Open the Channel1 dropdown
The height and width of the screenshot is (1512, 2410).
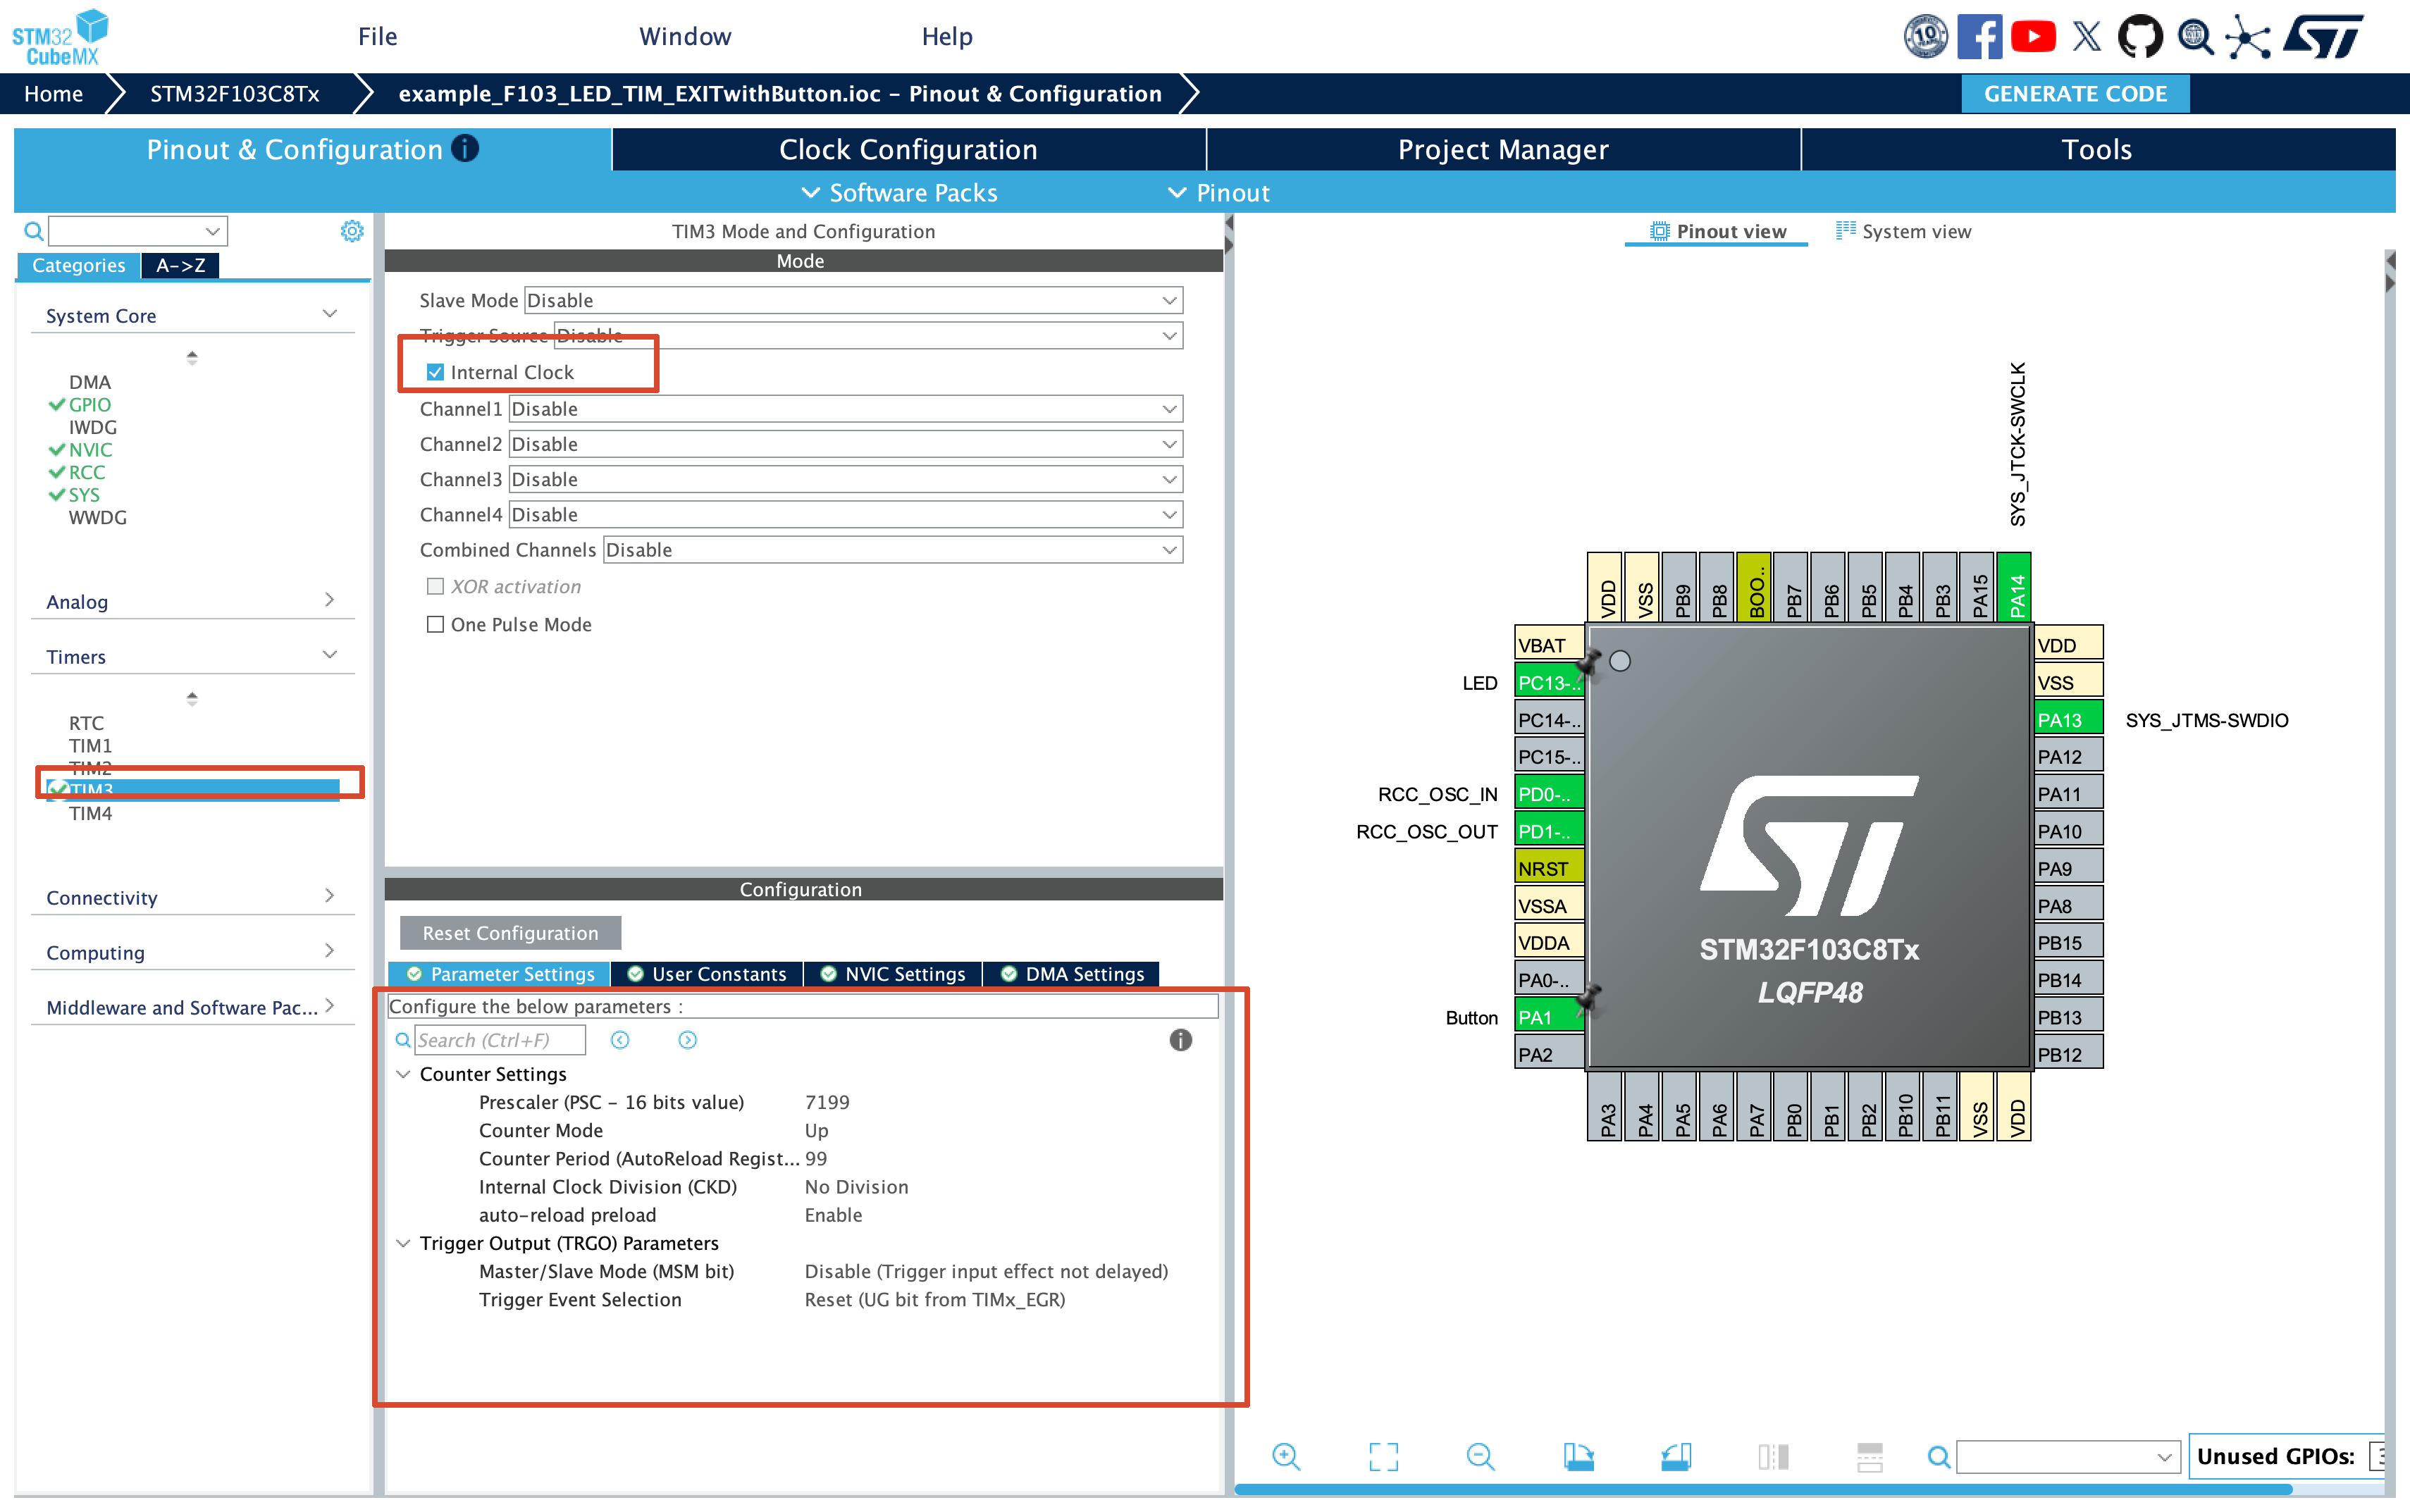click(x=846, y=408)
